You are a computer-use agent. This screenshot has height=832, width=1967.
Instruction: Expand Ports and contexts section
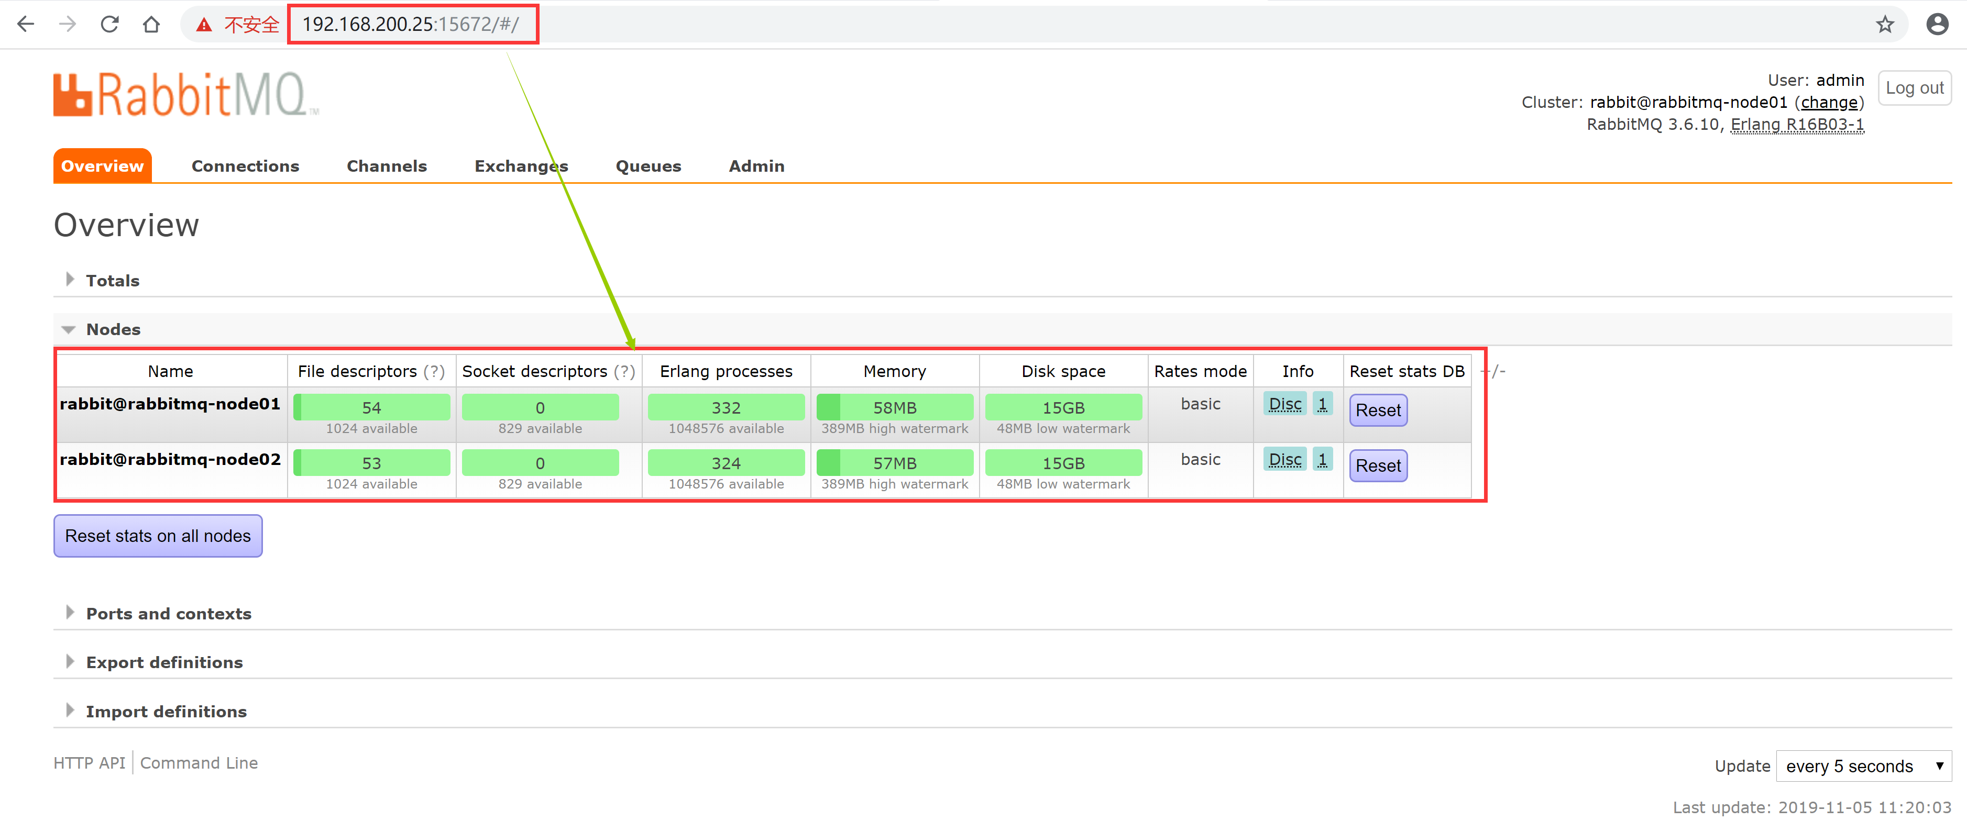point(168,613)
